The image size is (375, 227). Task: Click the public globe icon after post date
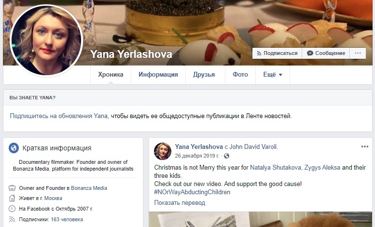(x=226, y=156)
